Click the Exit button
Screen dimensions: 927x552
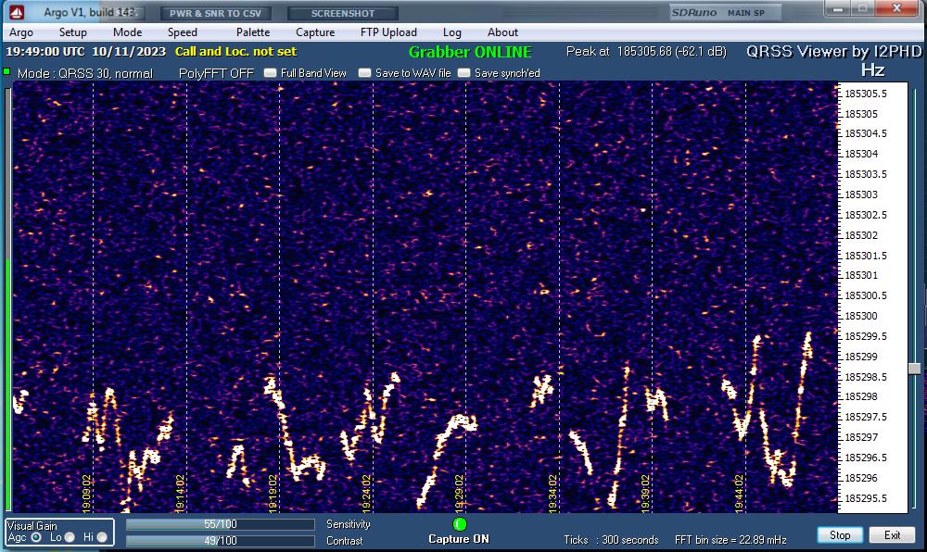(x=892, y=535)
